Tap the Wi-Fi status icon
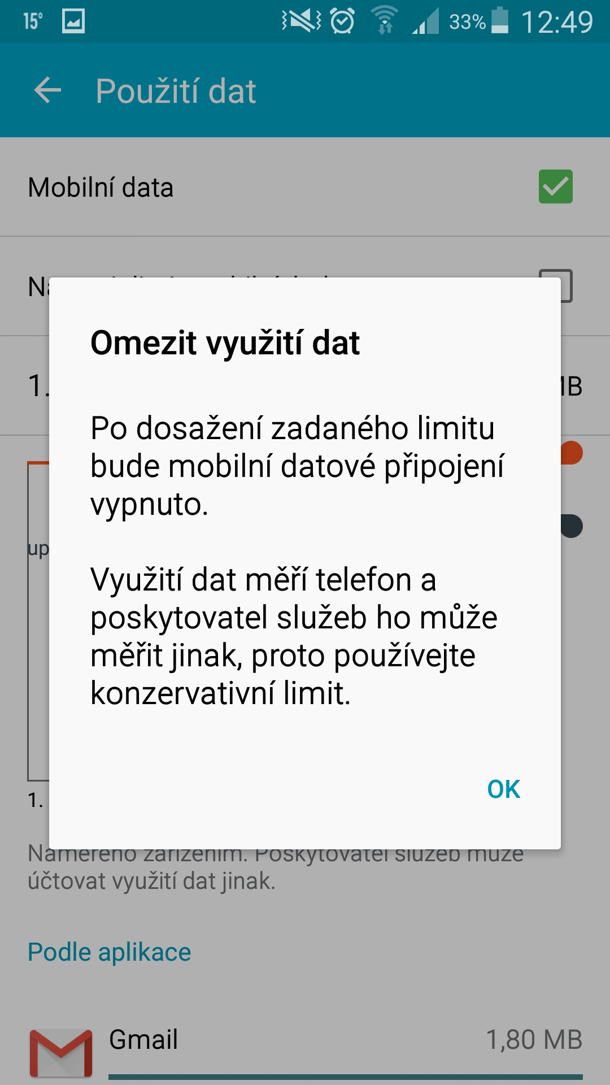 385,21
